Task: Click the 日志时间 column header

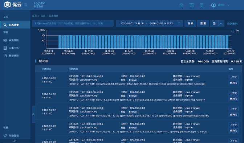Action: point(46,69)
